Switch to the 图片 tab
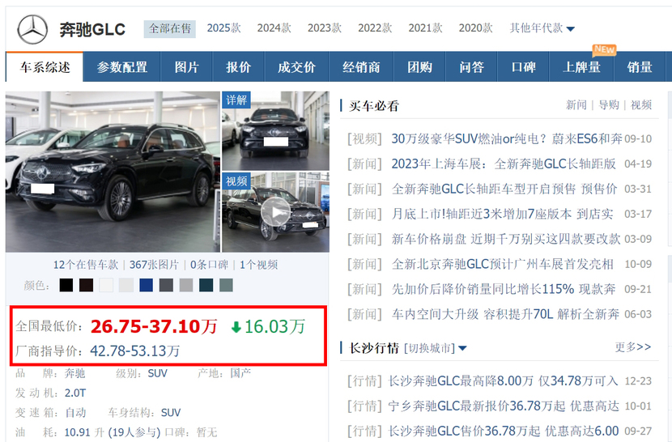 pyautogui.click(x=186, y=67)
